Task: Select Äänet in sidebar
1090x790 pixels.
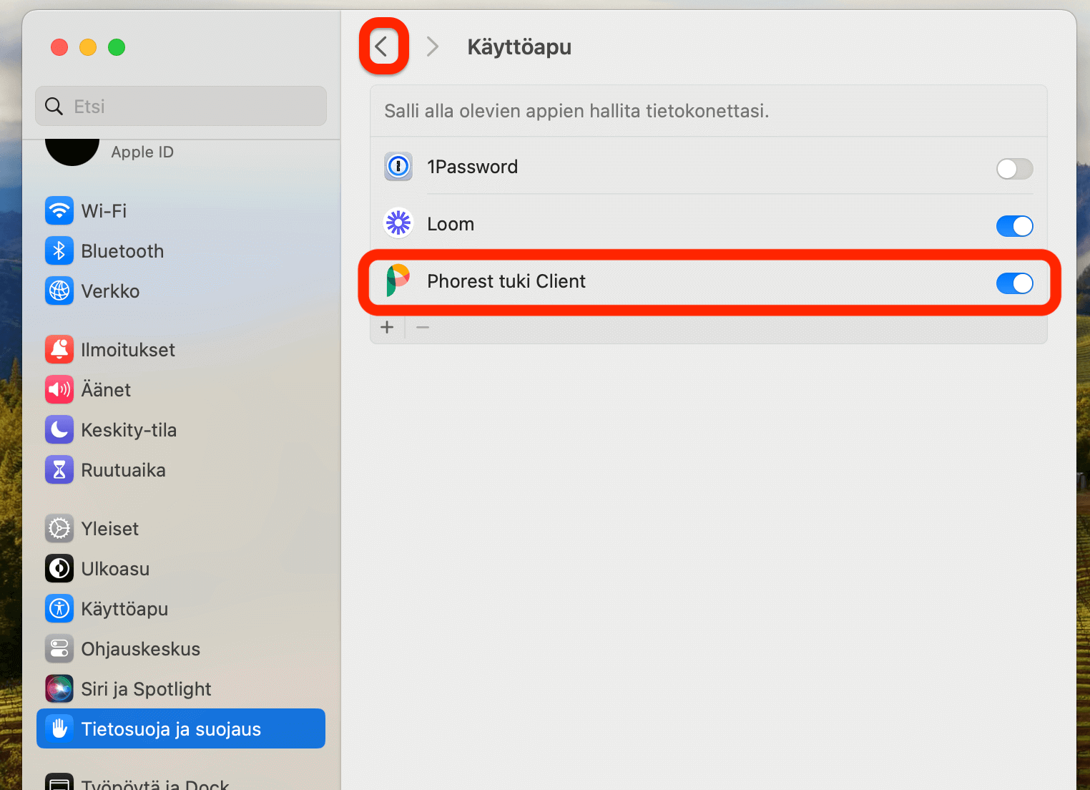Action: click(x=106, y=390)
